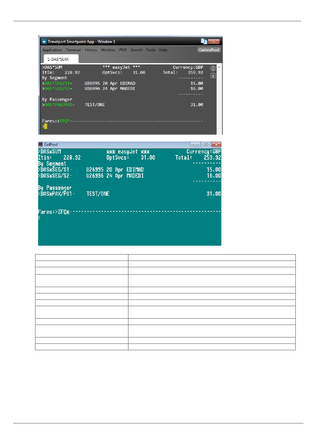Click the 'Travelport Smartpoint App - Window 1' title
315x446 pixels.
81,41
